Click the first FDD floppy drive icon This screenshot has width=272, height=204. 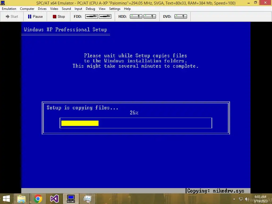(91, 16)
